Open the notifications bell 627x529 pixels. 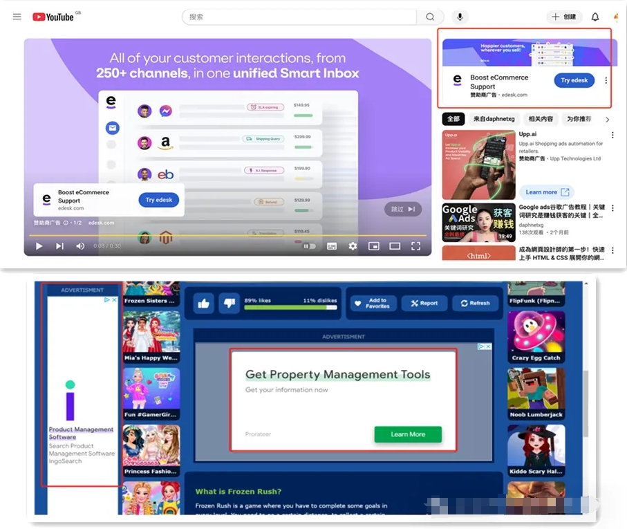click(x=595, y=17)
